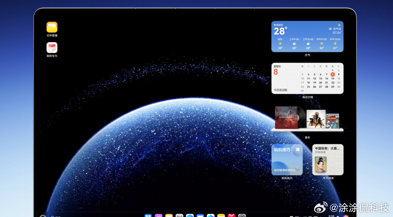Select the 中午11:00 forecast with 32°

(x=321, y=43)
